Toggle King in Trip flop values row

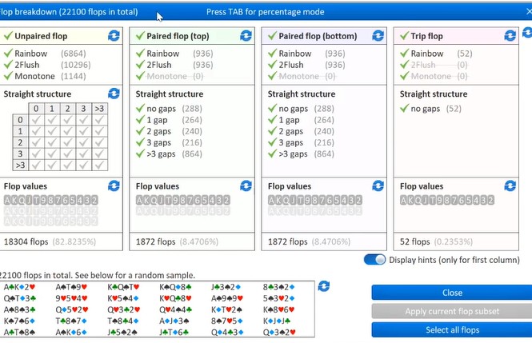point(411,200)
